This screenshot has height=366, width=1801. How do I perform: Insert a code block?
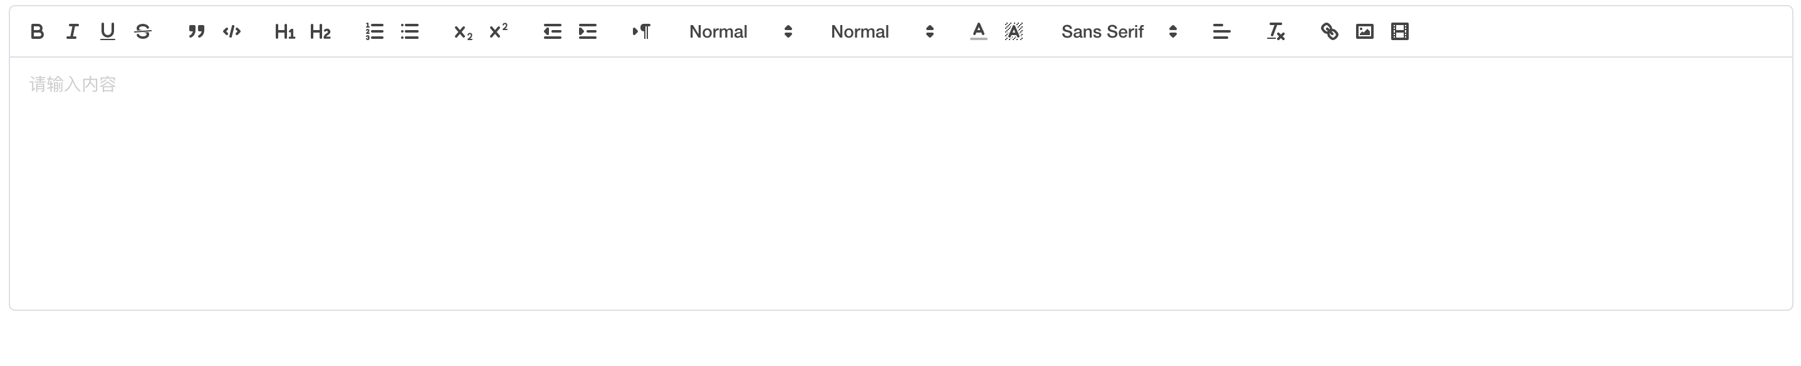231,31
